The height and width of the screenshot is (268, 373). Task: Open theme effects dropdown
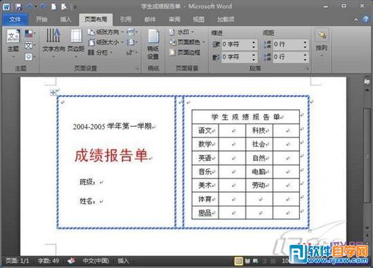point(30,56)
